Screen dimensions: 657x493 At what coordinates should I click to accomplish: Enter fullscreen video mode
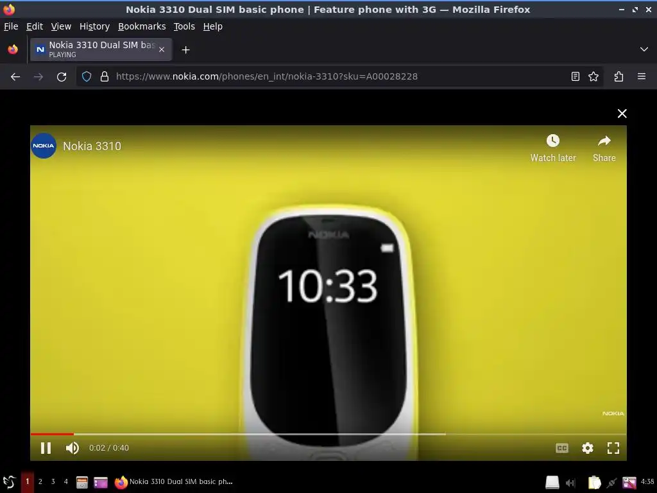(x=613, y=448)
